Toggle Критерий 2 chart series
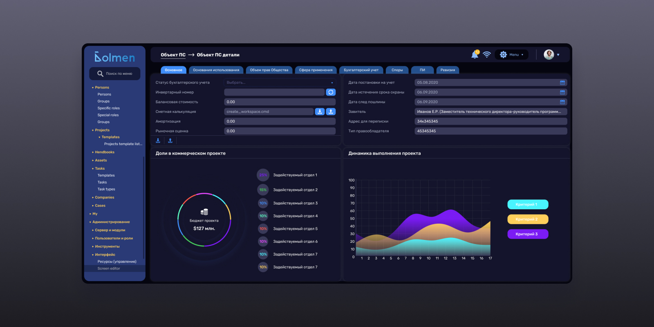The width and height of the screenshot is (654, 327). tap(528, 219)
